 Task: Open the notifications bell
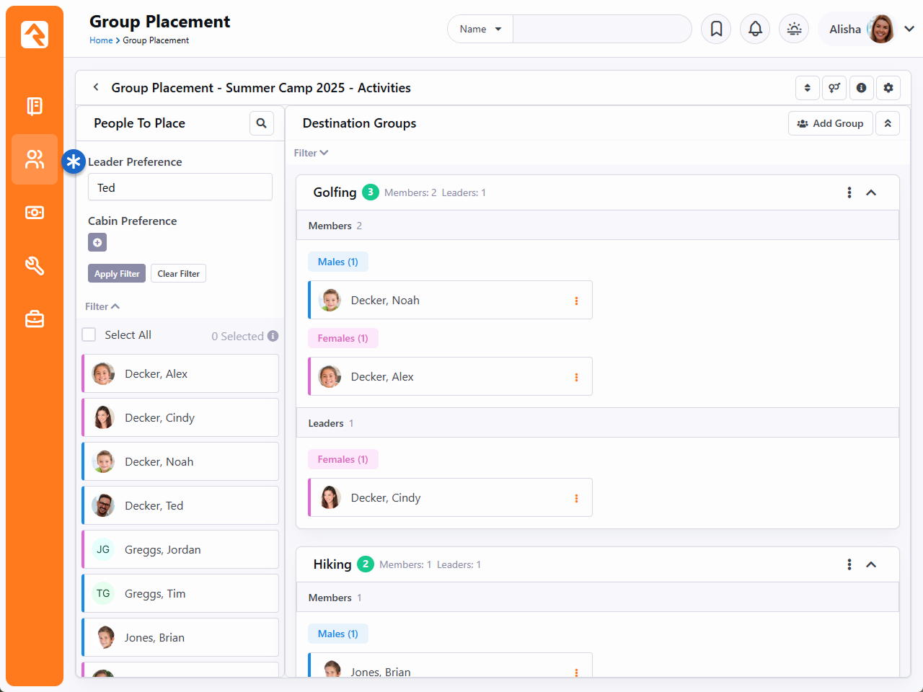[755, 29]
